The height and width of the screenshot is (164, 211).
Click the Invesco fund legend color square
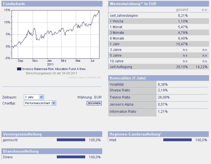(x=19, y=69)
